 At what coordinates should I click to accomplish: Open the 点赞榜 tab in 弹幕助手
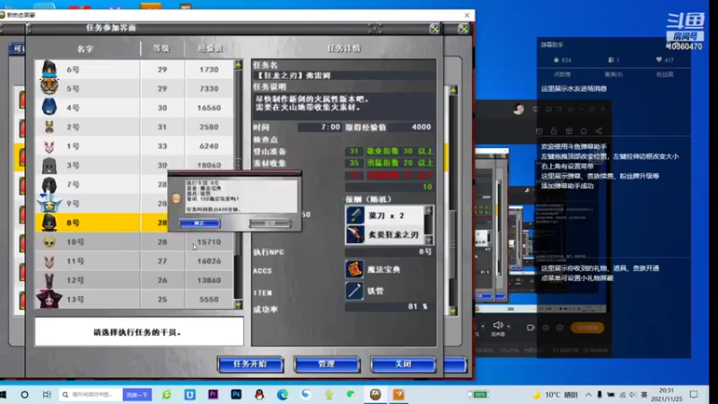pyautogui.click(x=563, y=75)
